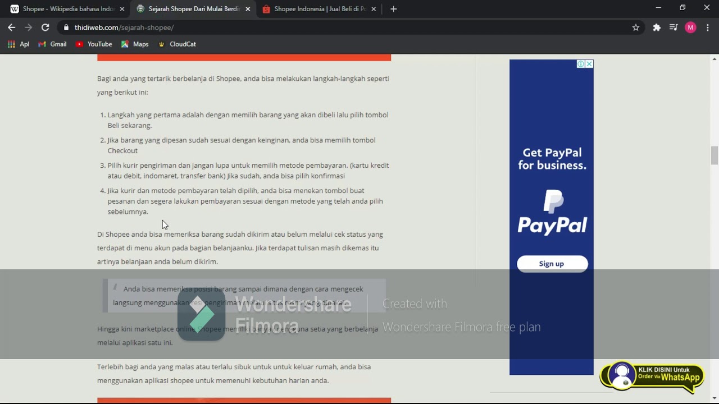The width and height of the screenshot is (719, 404).
Task: View site information lock icon
Action: click(x=66, y=27)
